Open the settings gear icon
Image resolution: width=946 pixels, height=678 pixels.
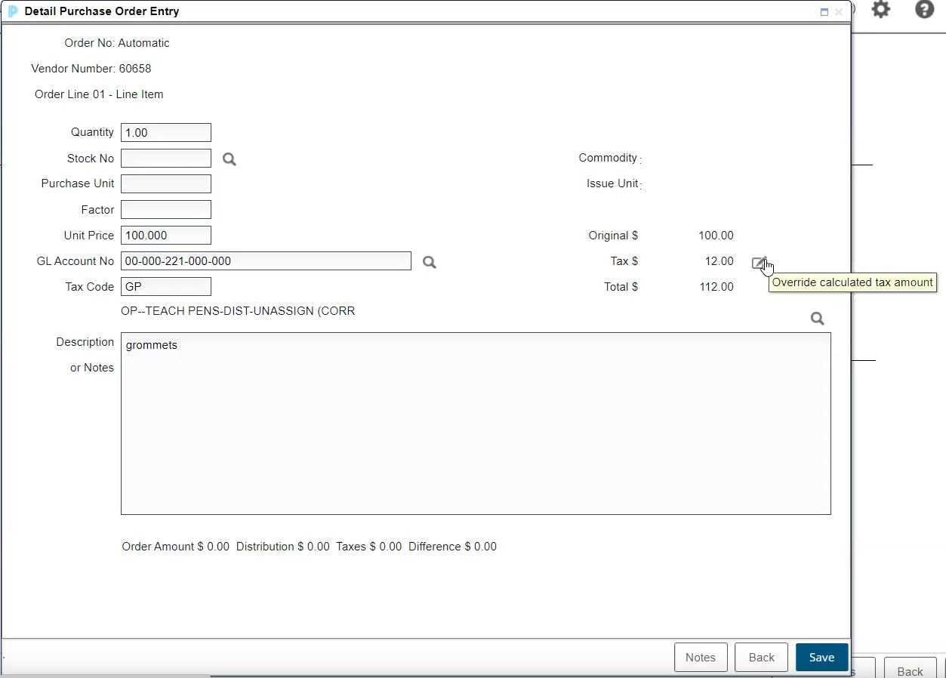(881, 10)
